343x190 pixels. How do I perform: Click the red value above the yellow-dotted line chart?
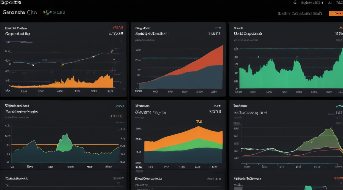118,28
